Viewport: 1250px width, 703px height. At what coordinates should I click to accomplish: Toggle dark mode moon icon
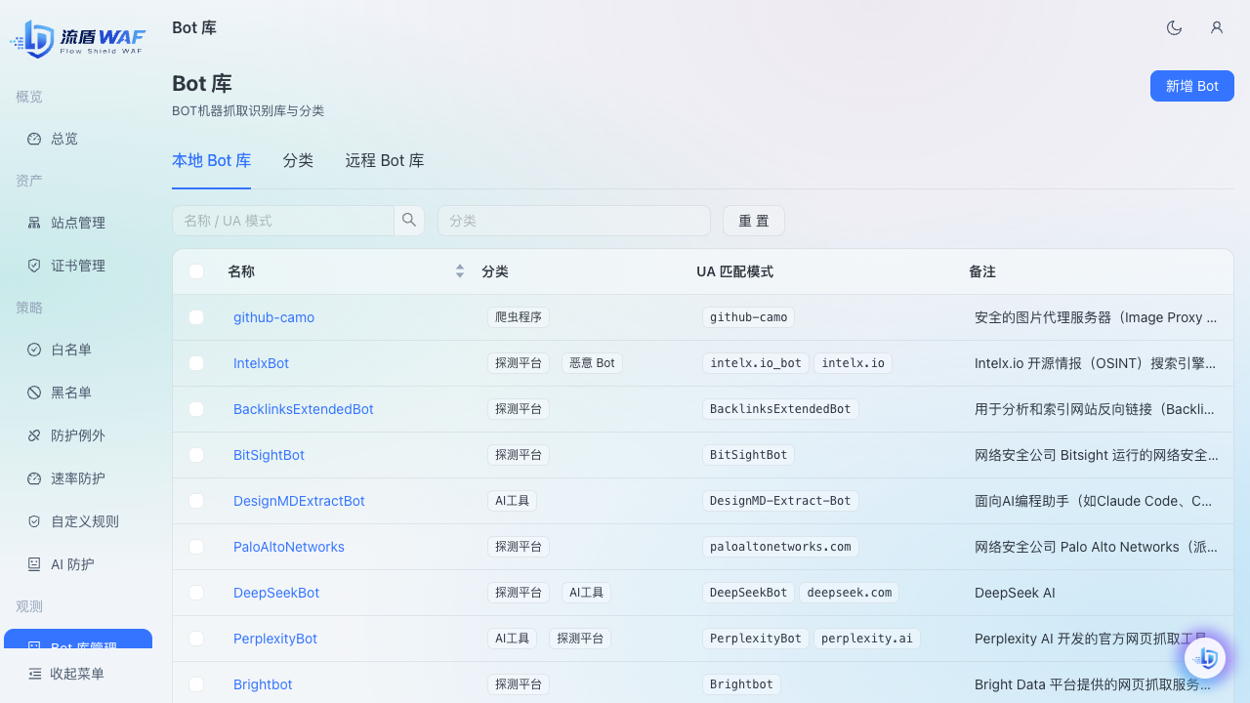point(1175,27)
